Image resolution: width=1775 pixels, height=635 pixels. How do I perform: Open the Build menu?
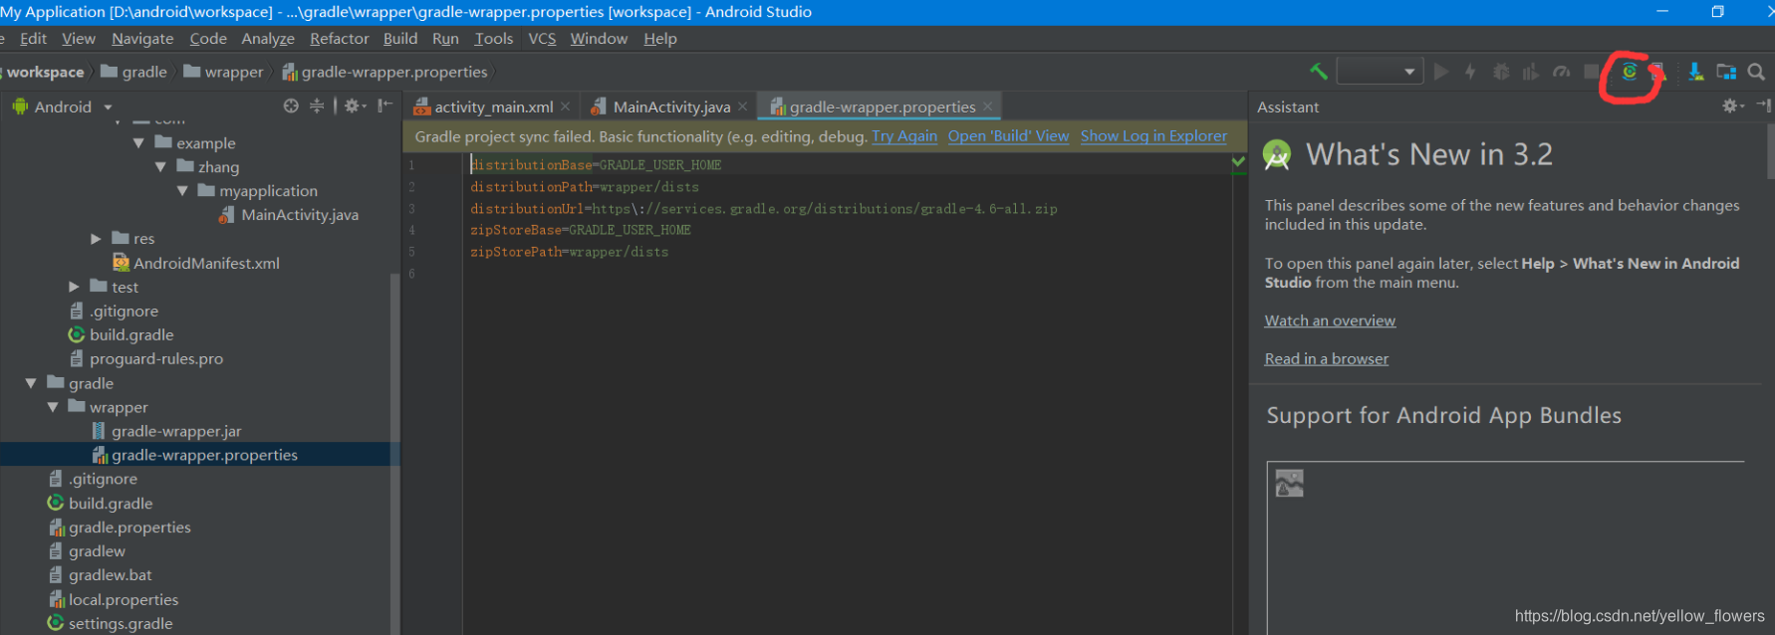click(x=400, y=39)
